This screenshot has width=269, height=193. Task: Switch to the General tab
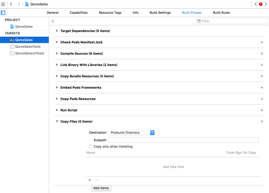(52, 13)
